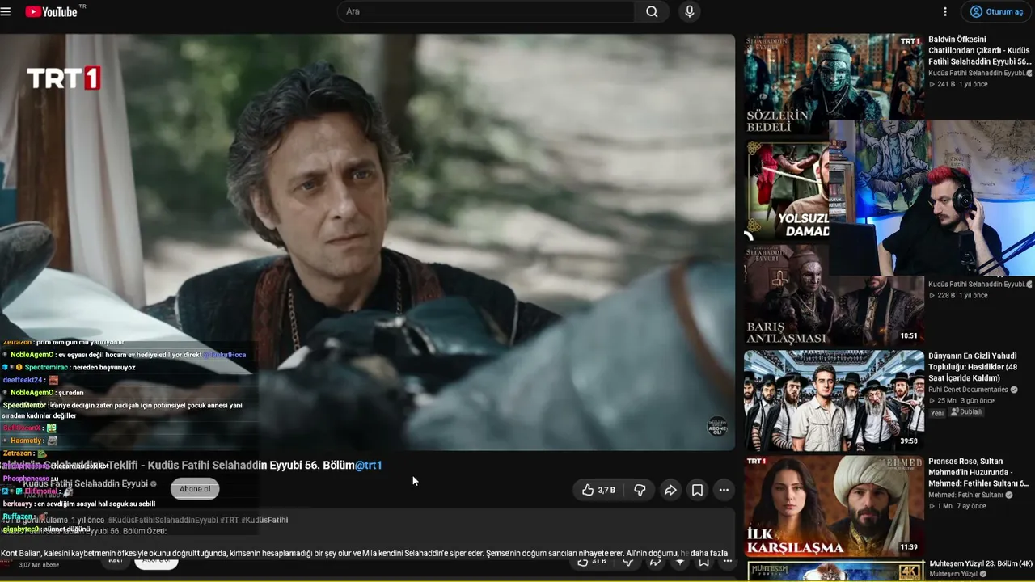
Task: Focus the "Ara" search field
Action: click(x=486, y=11)
